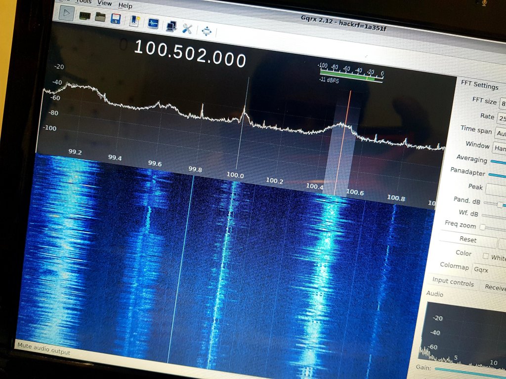
Task: Open remote control settings wrench icon
Action: point(187,28)
